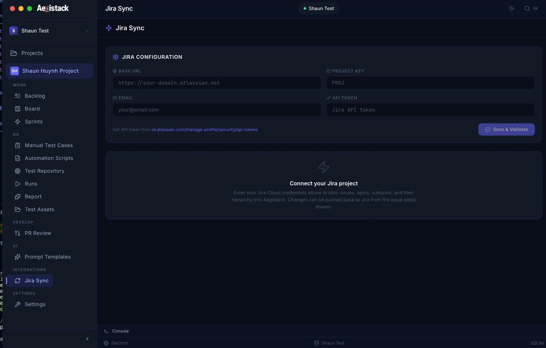Focus the Base URL input field
The height and width of the screenshot is (348, 546).
217,83
